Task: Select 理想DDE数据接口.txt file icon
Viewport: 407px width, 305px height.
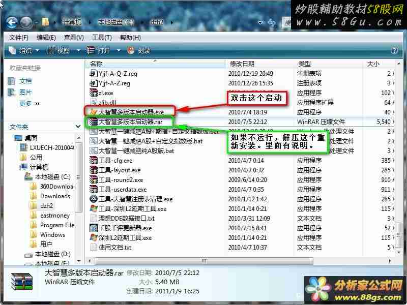Action: [x=93, y=219]
